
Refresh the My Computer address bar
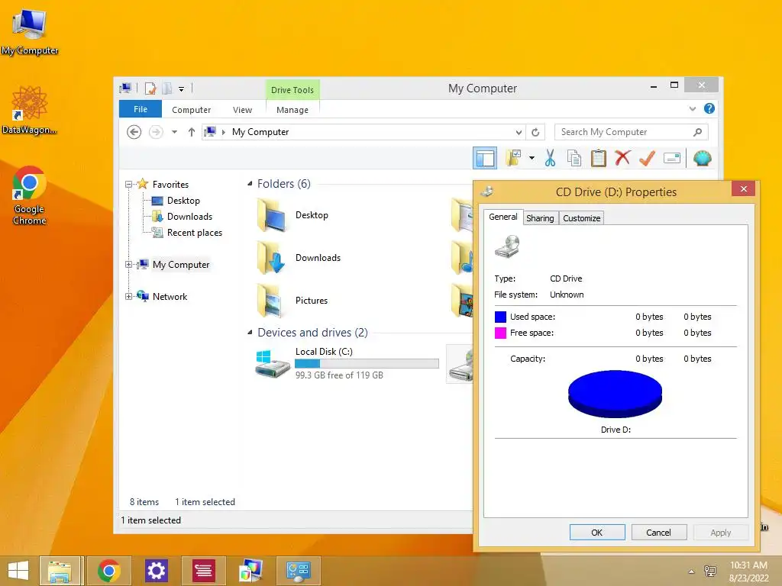click(535, 132)
